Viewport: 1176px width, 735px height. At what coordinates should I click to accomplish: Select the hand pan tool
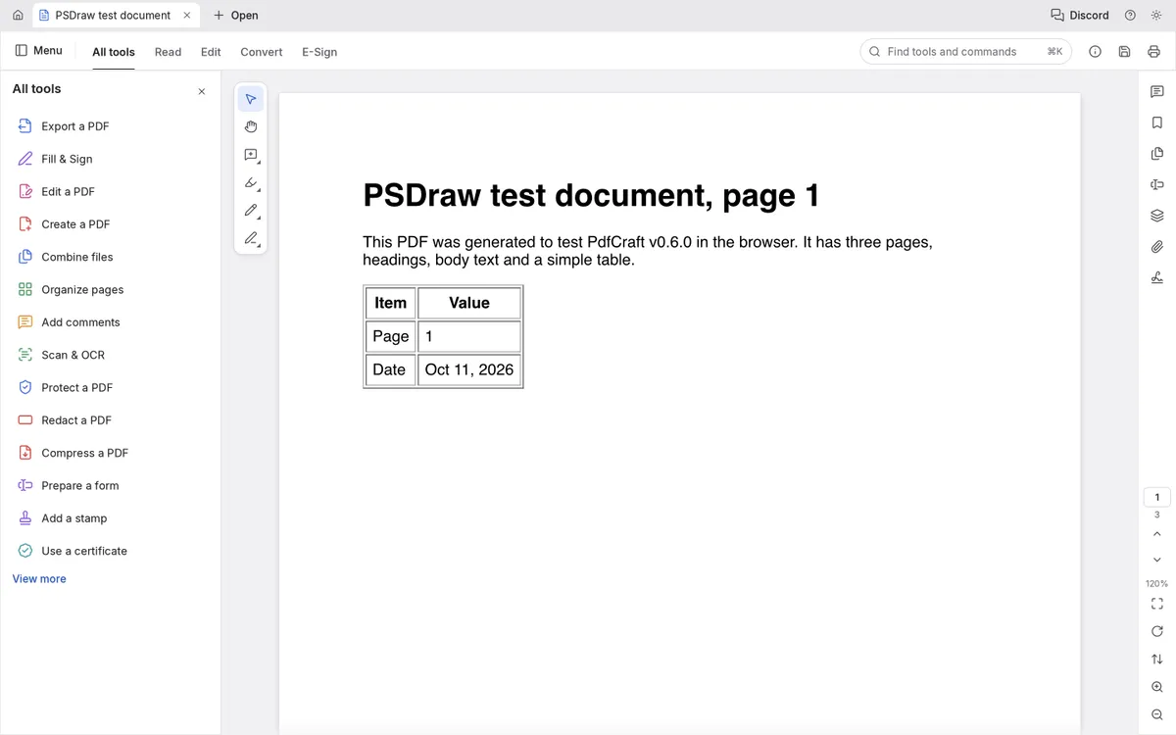tap(251, 126)
